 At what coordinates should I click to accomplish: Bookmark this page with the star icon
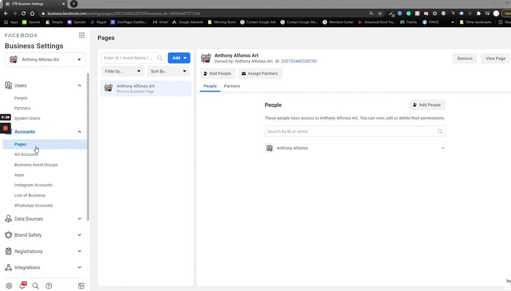(x=380, y=13)
